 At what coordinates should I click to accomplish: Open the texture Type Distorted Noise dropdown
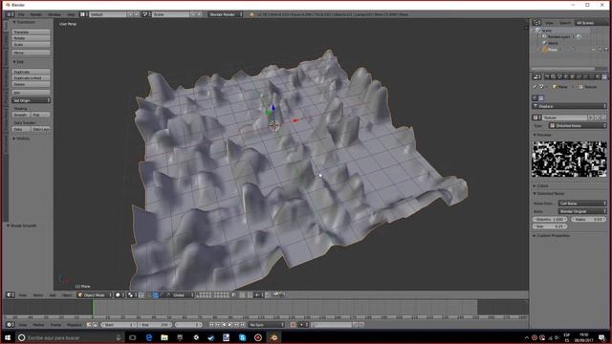(578, 125)
